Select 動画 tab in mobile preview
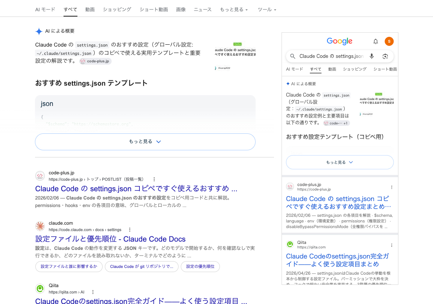433x304 pixels. [332, 69]
